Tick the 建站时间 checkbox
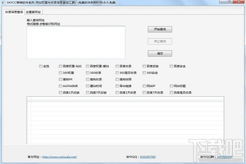 click(87, 86)
